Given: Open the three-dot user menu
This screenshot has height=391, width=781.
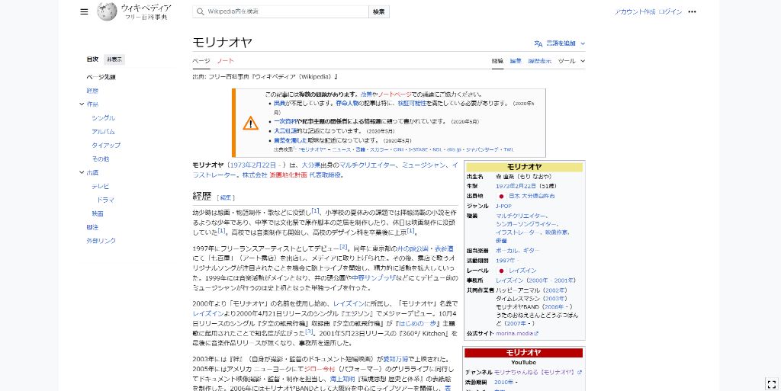Looking at the screenshot, I should (x=692, y=12).
